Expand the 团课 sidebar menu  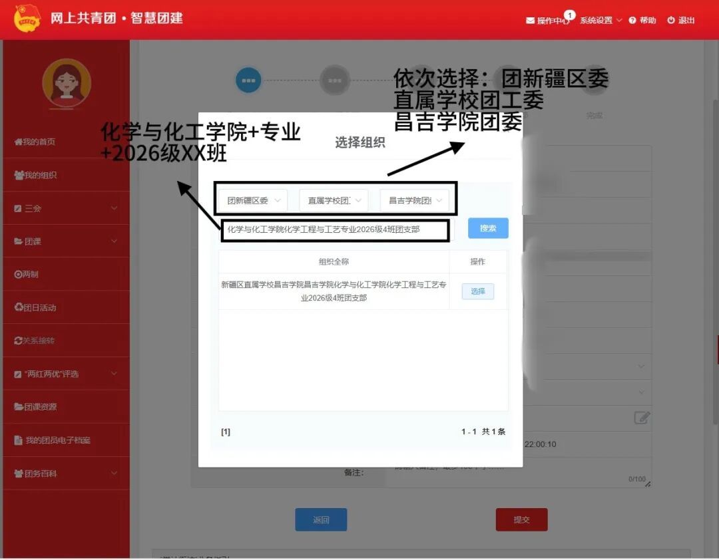click(66, 241)
